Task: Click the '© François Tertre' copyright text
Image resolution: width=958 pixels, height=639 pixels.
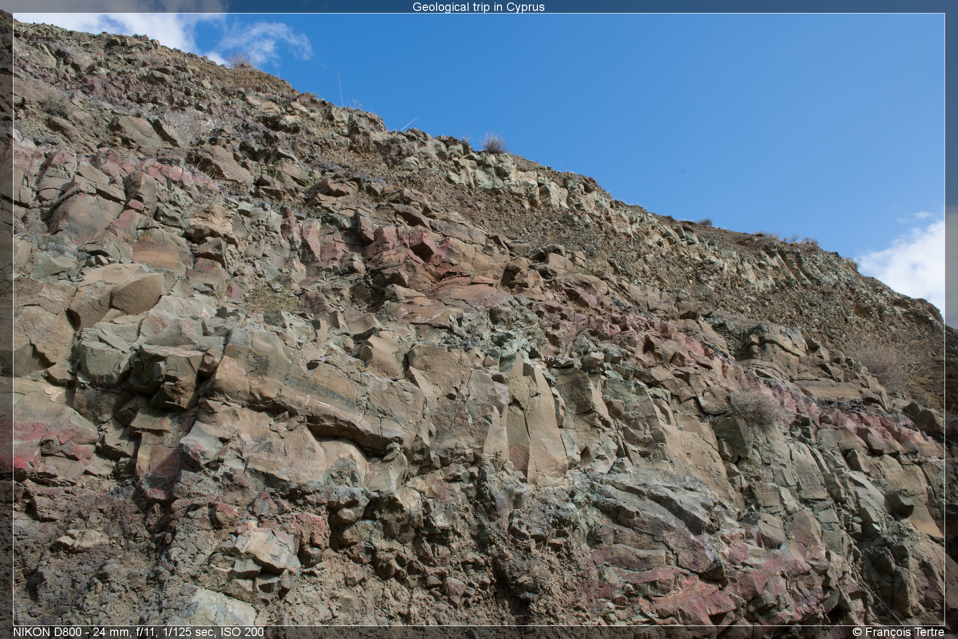Action: tap(899, 632)
